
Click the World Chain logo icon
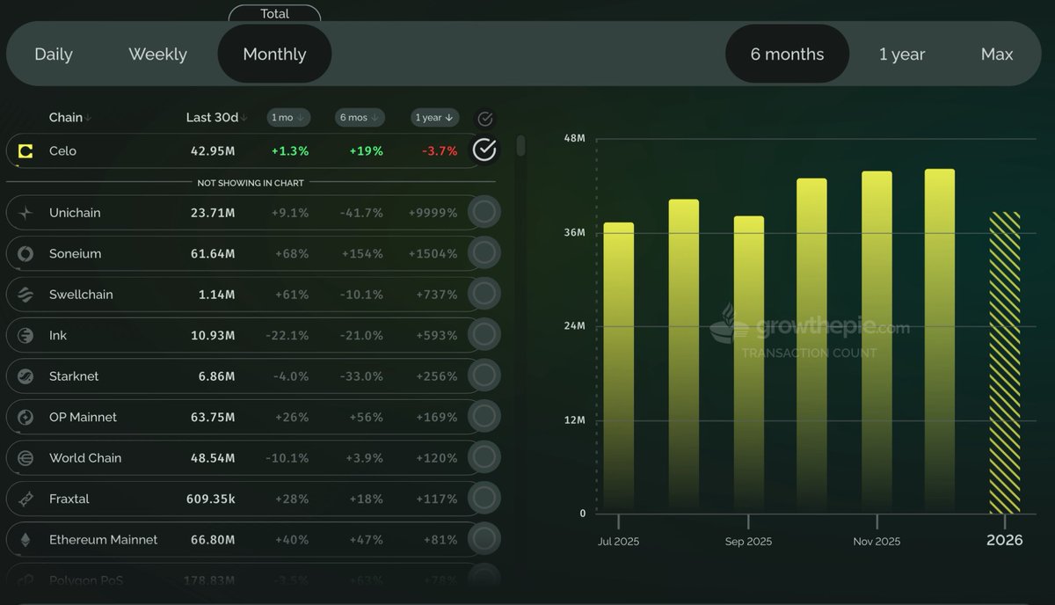pyautogui.click(x=25, y=458)
